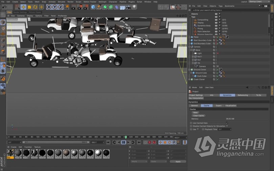Click Go to End playback button
This screenshot has width=274, height=171.
point(139,142)
